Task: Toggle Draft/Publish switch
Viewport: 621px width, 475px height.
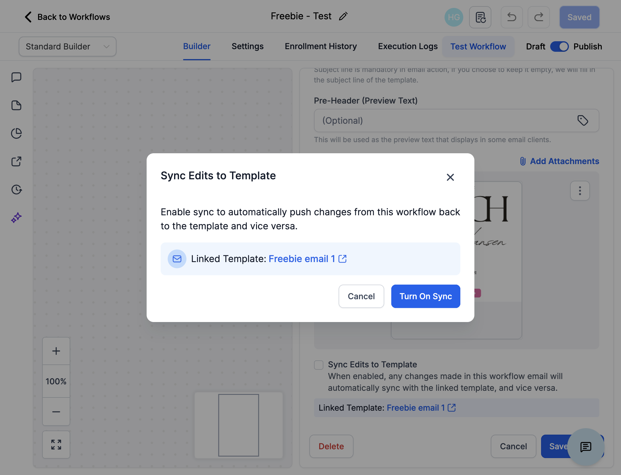Action: pos(559,47)
